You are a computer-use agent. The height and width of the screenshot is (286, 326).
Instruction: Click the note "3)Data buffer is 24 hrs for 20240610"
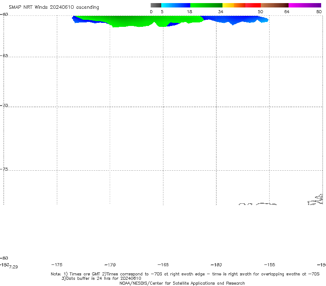click(101, 279)
